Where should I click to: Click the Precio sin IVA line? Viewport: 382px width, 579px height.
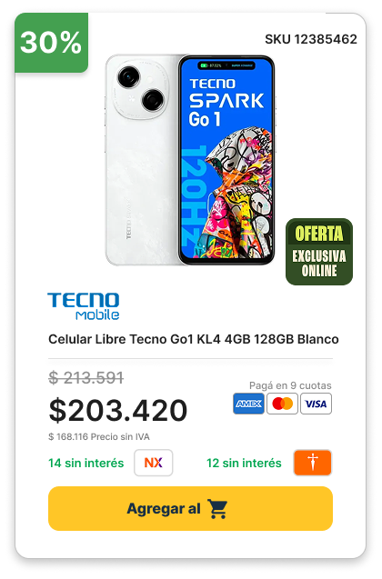coord(99,437)
